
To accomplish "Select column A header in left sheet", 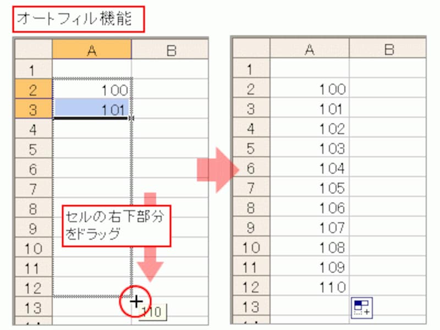I will pos(92,50).
